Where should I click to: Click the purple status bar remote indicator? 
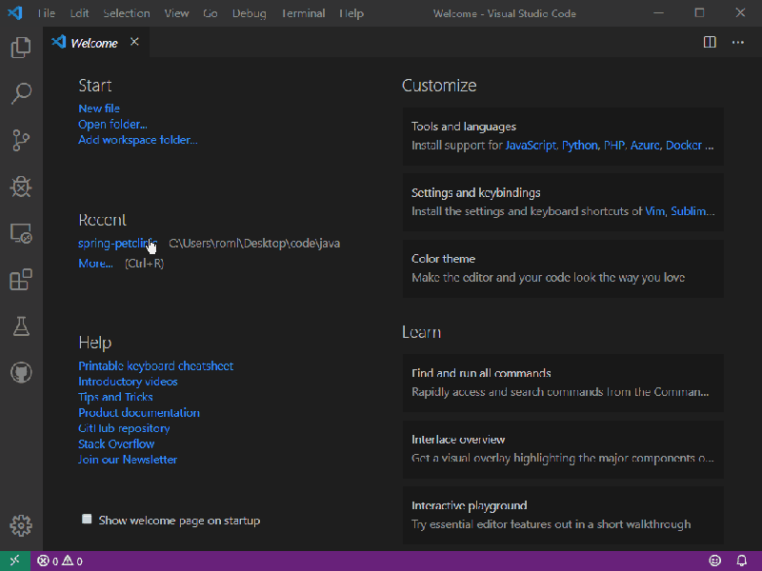point(14,561)
